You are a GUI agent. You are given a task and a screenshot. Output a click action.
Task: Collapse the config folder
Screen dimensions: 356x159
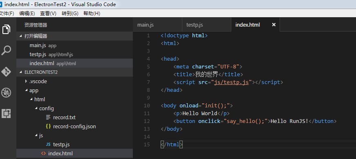74,109
